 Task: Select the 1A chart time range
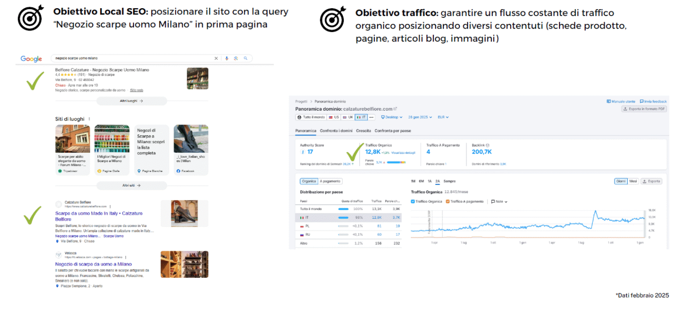click(429, 181)
